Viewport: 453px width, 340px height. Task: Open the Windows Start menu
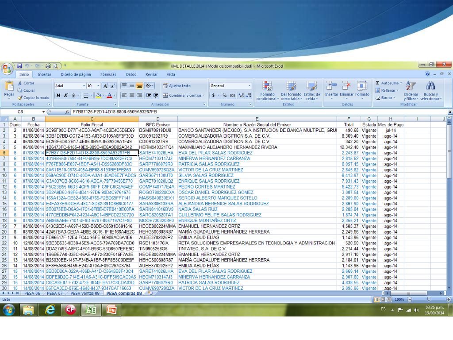(x=9, y=310)
